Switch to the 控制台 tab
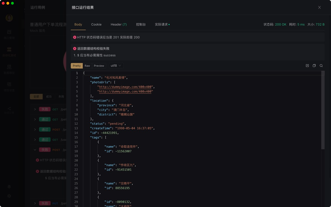 [141, 24]
